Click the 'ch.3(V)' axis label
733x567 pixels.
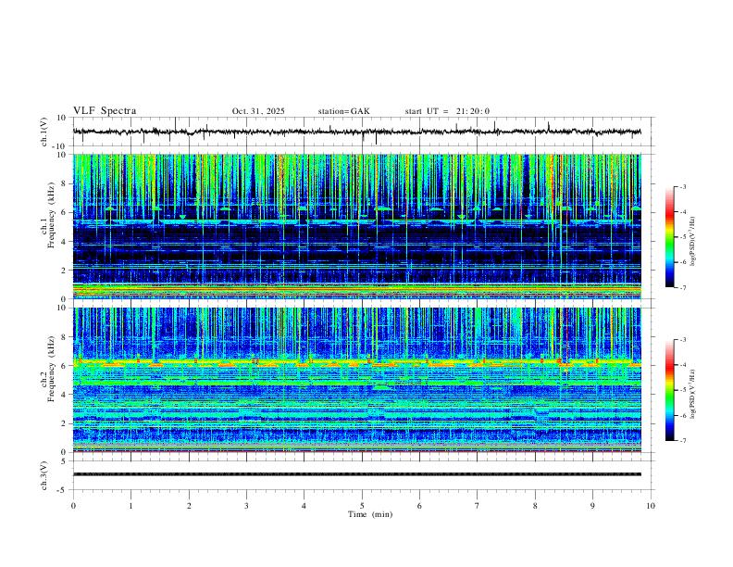click(44, 476)
